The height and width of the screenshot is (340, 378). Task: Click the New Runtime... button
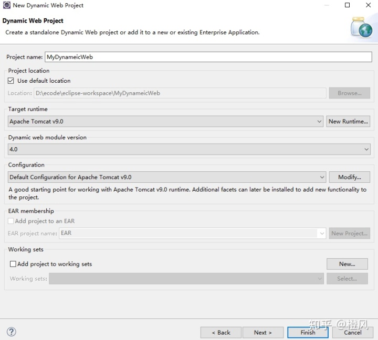(348, 121)
